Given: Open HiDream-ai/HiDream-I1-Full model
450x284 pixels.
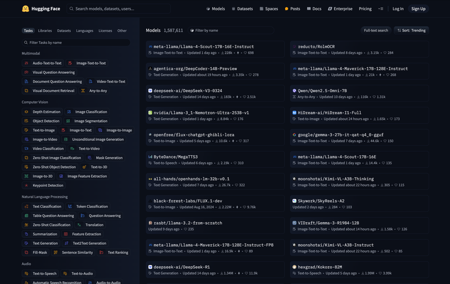Looking at the screenshot, I should (359, 116).
